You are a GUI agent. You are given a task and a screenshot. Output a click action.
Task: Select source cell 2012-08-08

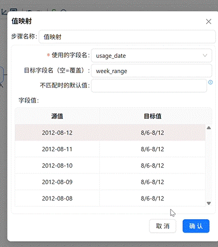(x=57, y=198)
